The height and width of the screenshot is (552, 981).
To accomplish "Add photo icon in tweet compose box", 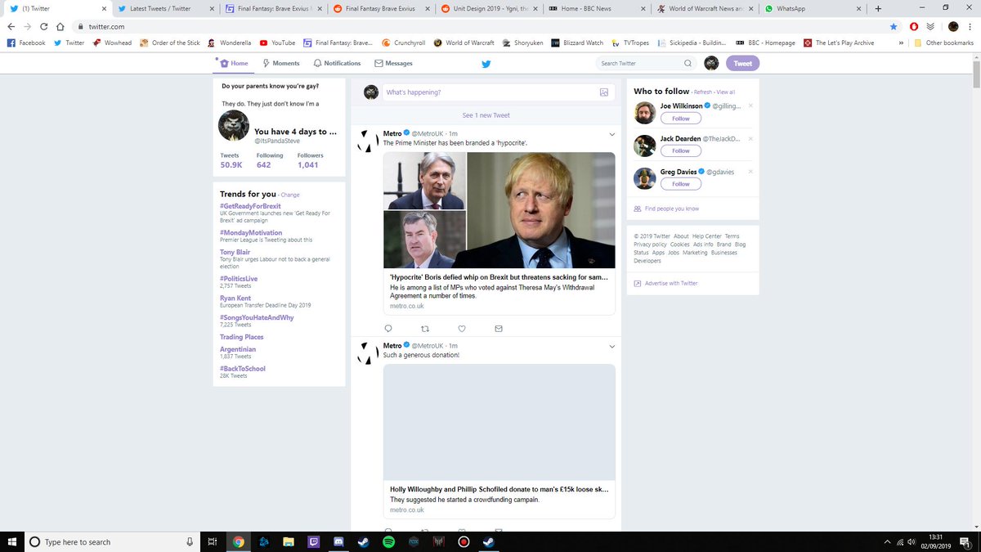I will coord(604,92).
